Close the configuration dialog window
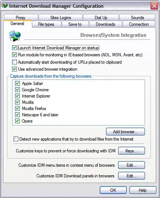The width and height of the screenshot is (160, 198). click(x=154, y=6)
